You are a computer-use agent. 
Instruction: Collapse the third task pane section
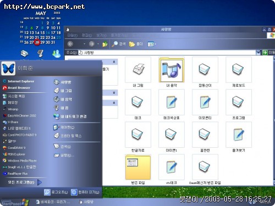114,103
